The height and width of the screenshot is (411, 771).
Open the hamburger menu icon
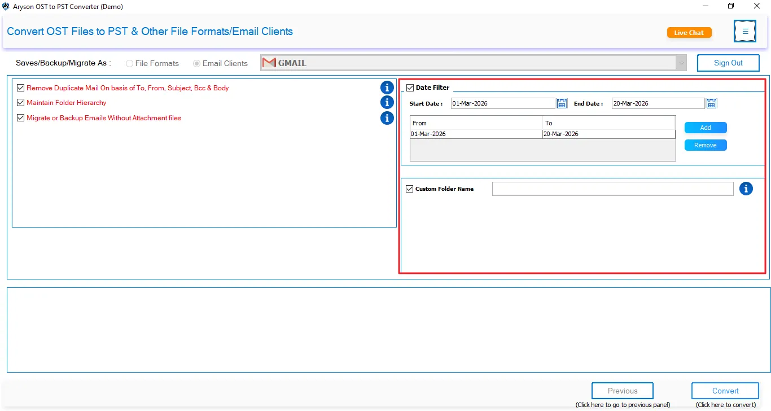[x=745, y=31]
